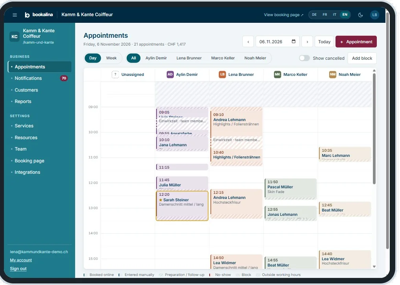Image resolution: width=400 pixels, height=285 pixels.
Task: Open Customers in sidebar
Action: coord(40,90)
